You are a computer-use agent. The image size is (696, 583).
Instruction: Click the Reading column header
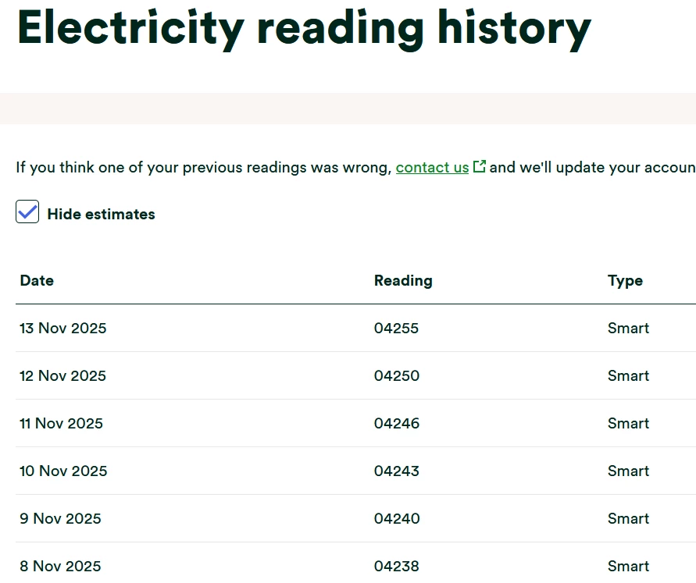(x=403, y=281)
